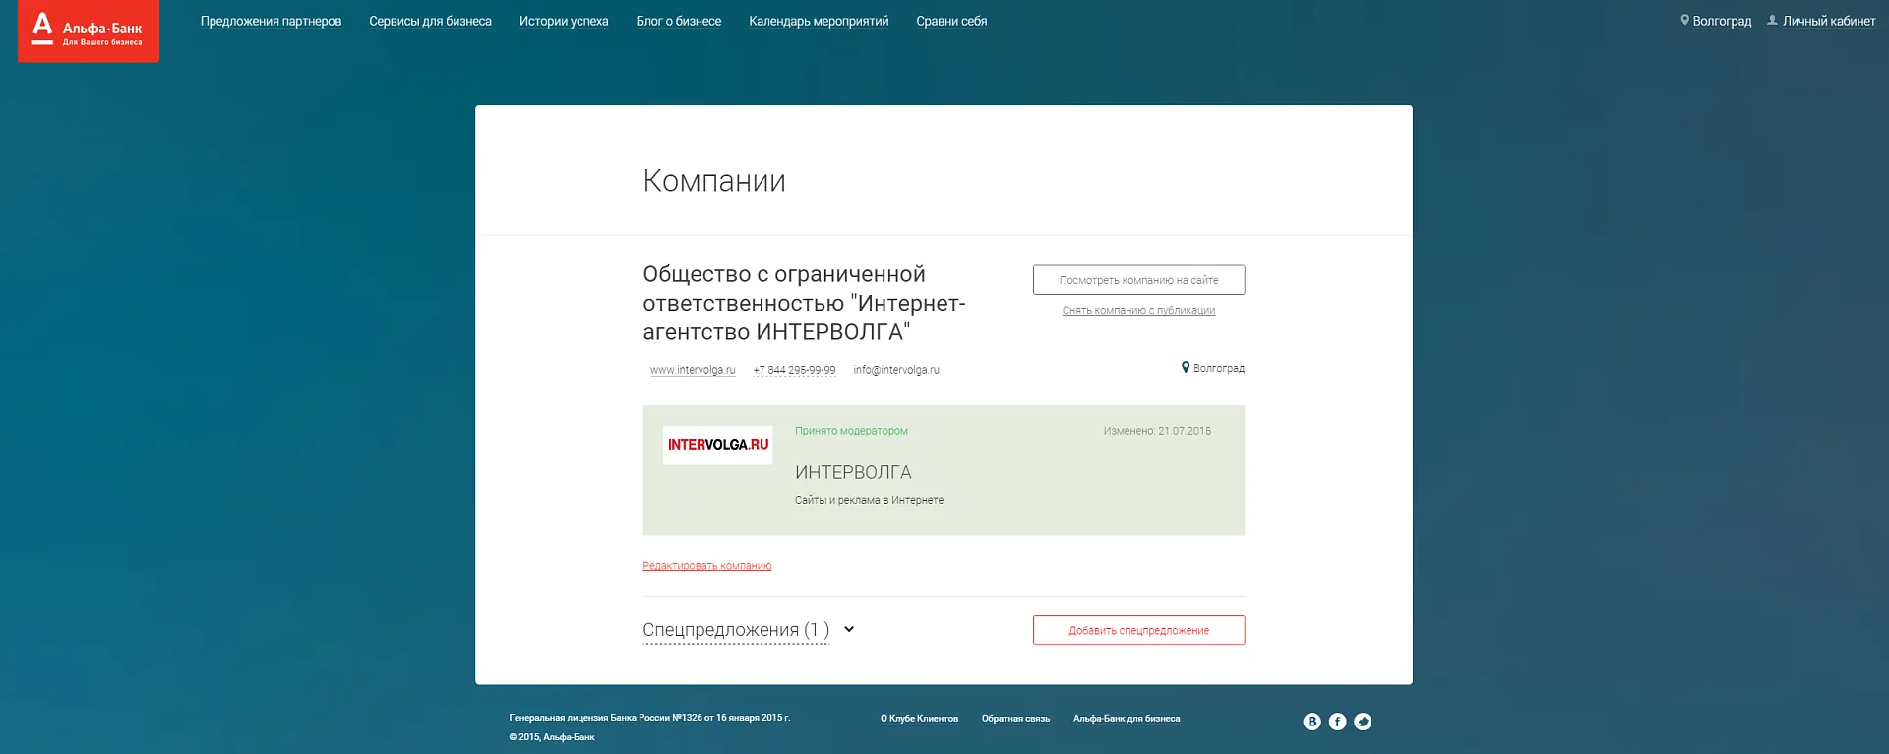Open the Facebook icon in footer

(1337, 722)
